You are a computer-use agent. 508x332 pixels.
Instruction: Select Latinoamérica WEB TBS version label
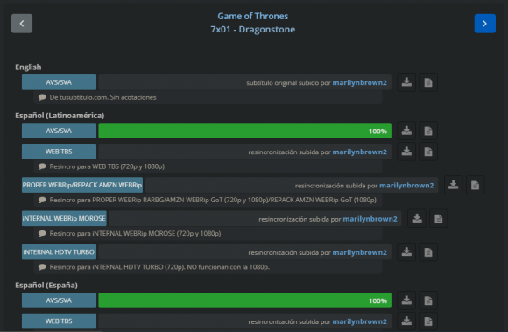[x=59, y=152]
